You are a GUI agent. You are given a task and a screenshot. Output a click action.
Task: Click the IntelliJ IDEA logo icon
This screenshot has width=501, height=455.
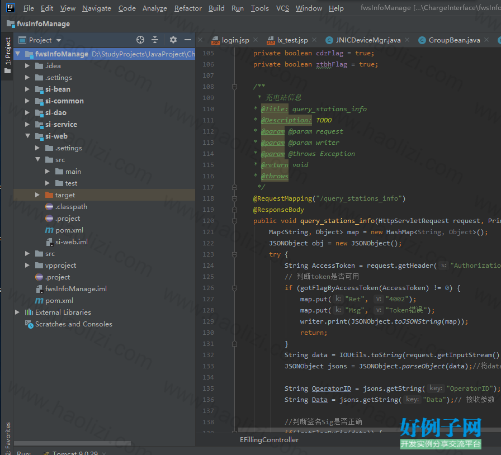click(x=11, y=8)
